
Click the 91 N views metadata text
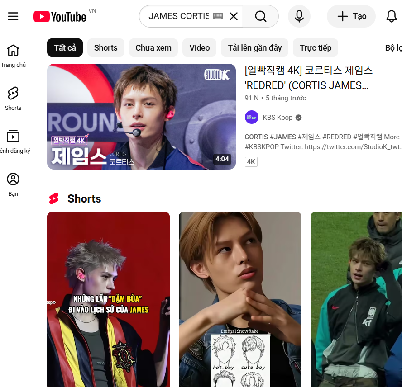pyautogui.click(x=252, y=98)
